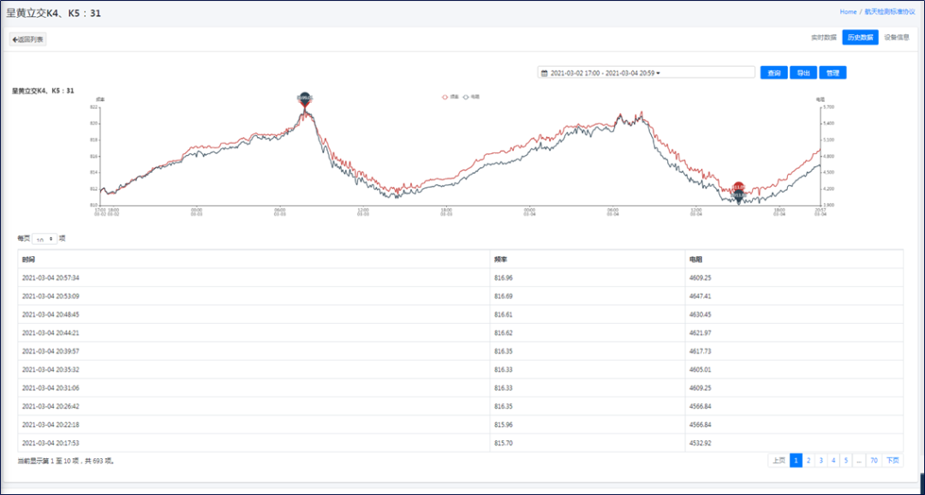
Task: Click resistance value 4630.45
Action: tap(701, 314)
